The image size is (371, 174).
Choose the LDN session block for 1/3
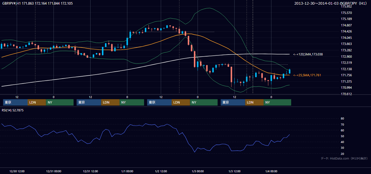[254, 102]
